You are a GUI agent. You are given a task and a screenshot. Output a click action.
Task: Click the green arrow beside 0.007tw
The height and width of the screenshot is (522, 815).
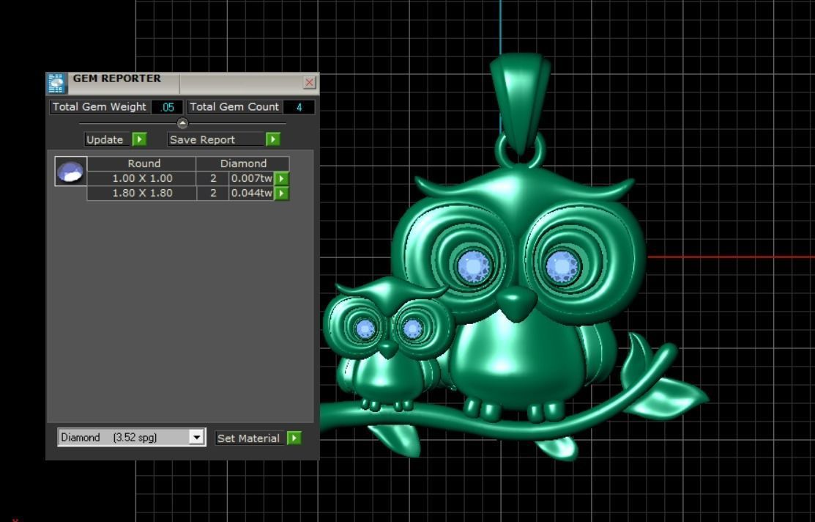[281, 178]
